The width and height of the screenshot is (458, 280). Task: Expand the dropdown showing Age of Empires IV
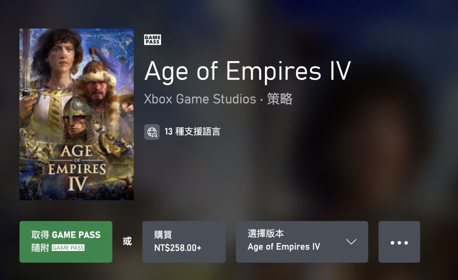(302, 242)
